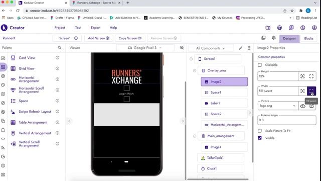Click the Height value field
The width and height of the screenshot is (321, 181).
click(278, 76)
